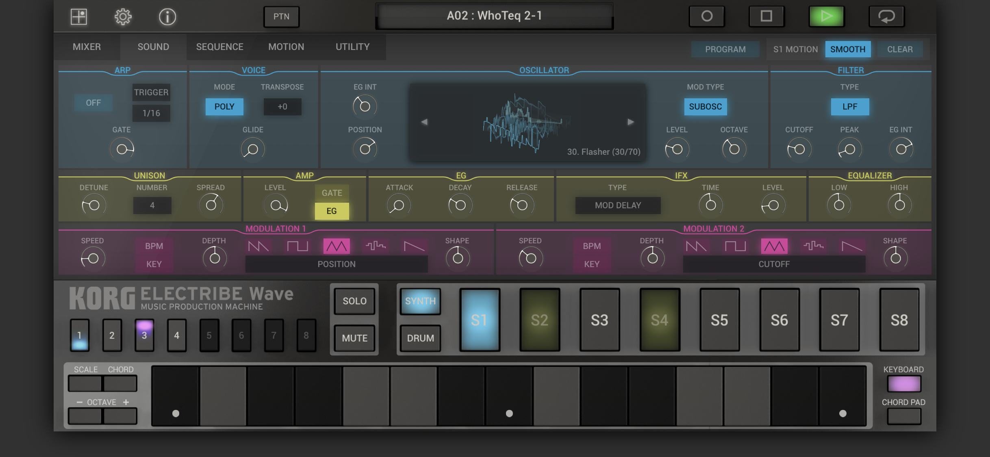Adjust the filter CUTOFF knob
990x457 pixels.
(x=799, y=149)
